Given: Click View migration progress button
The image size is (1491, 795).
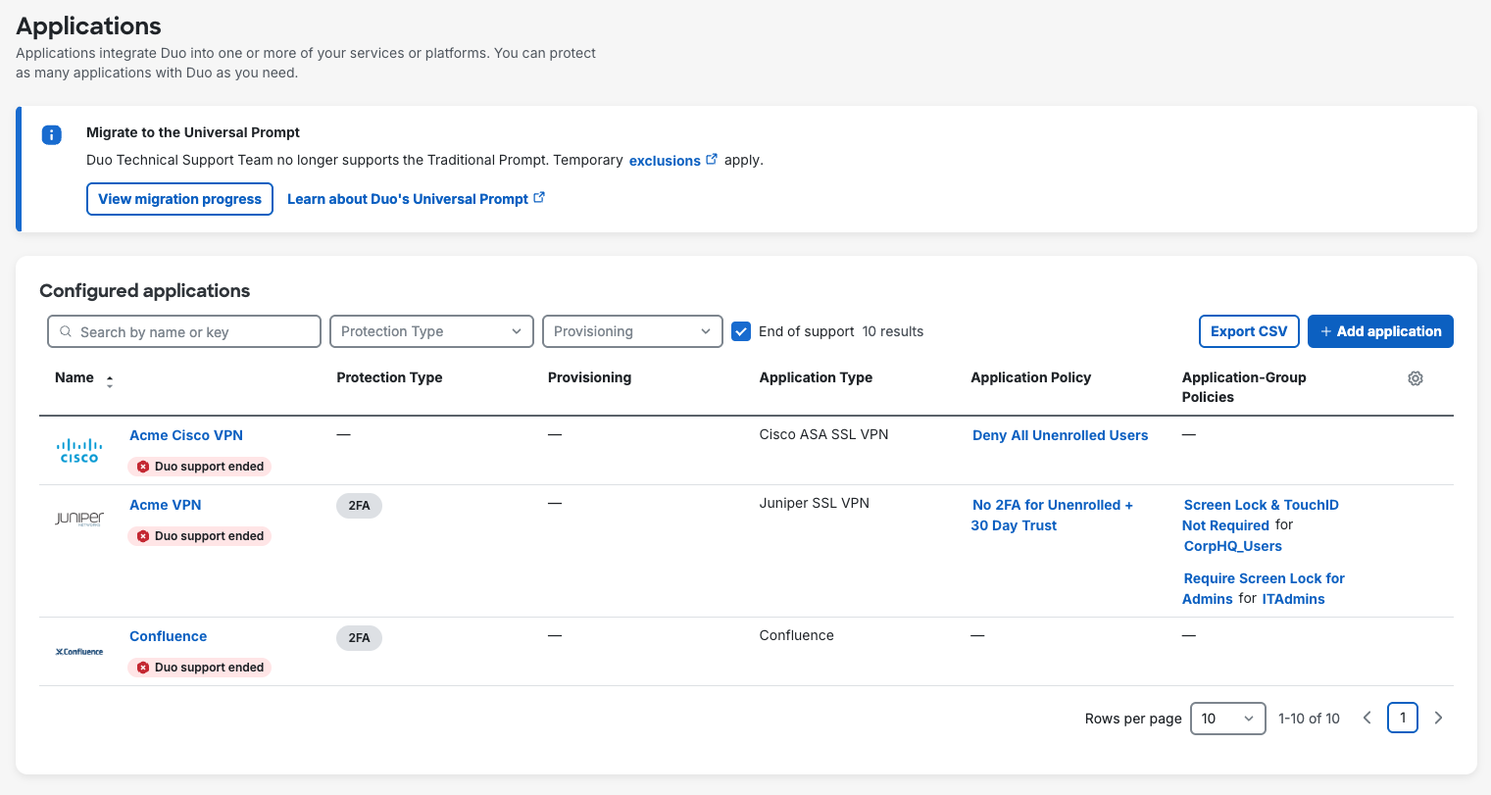Looking at the screenshot, I should click(x=179, y=199).
